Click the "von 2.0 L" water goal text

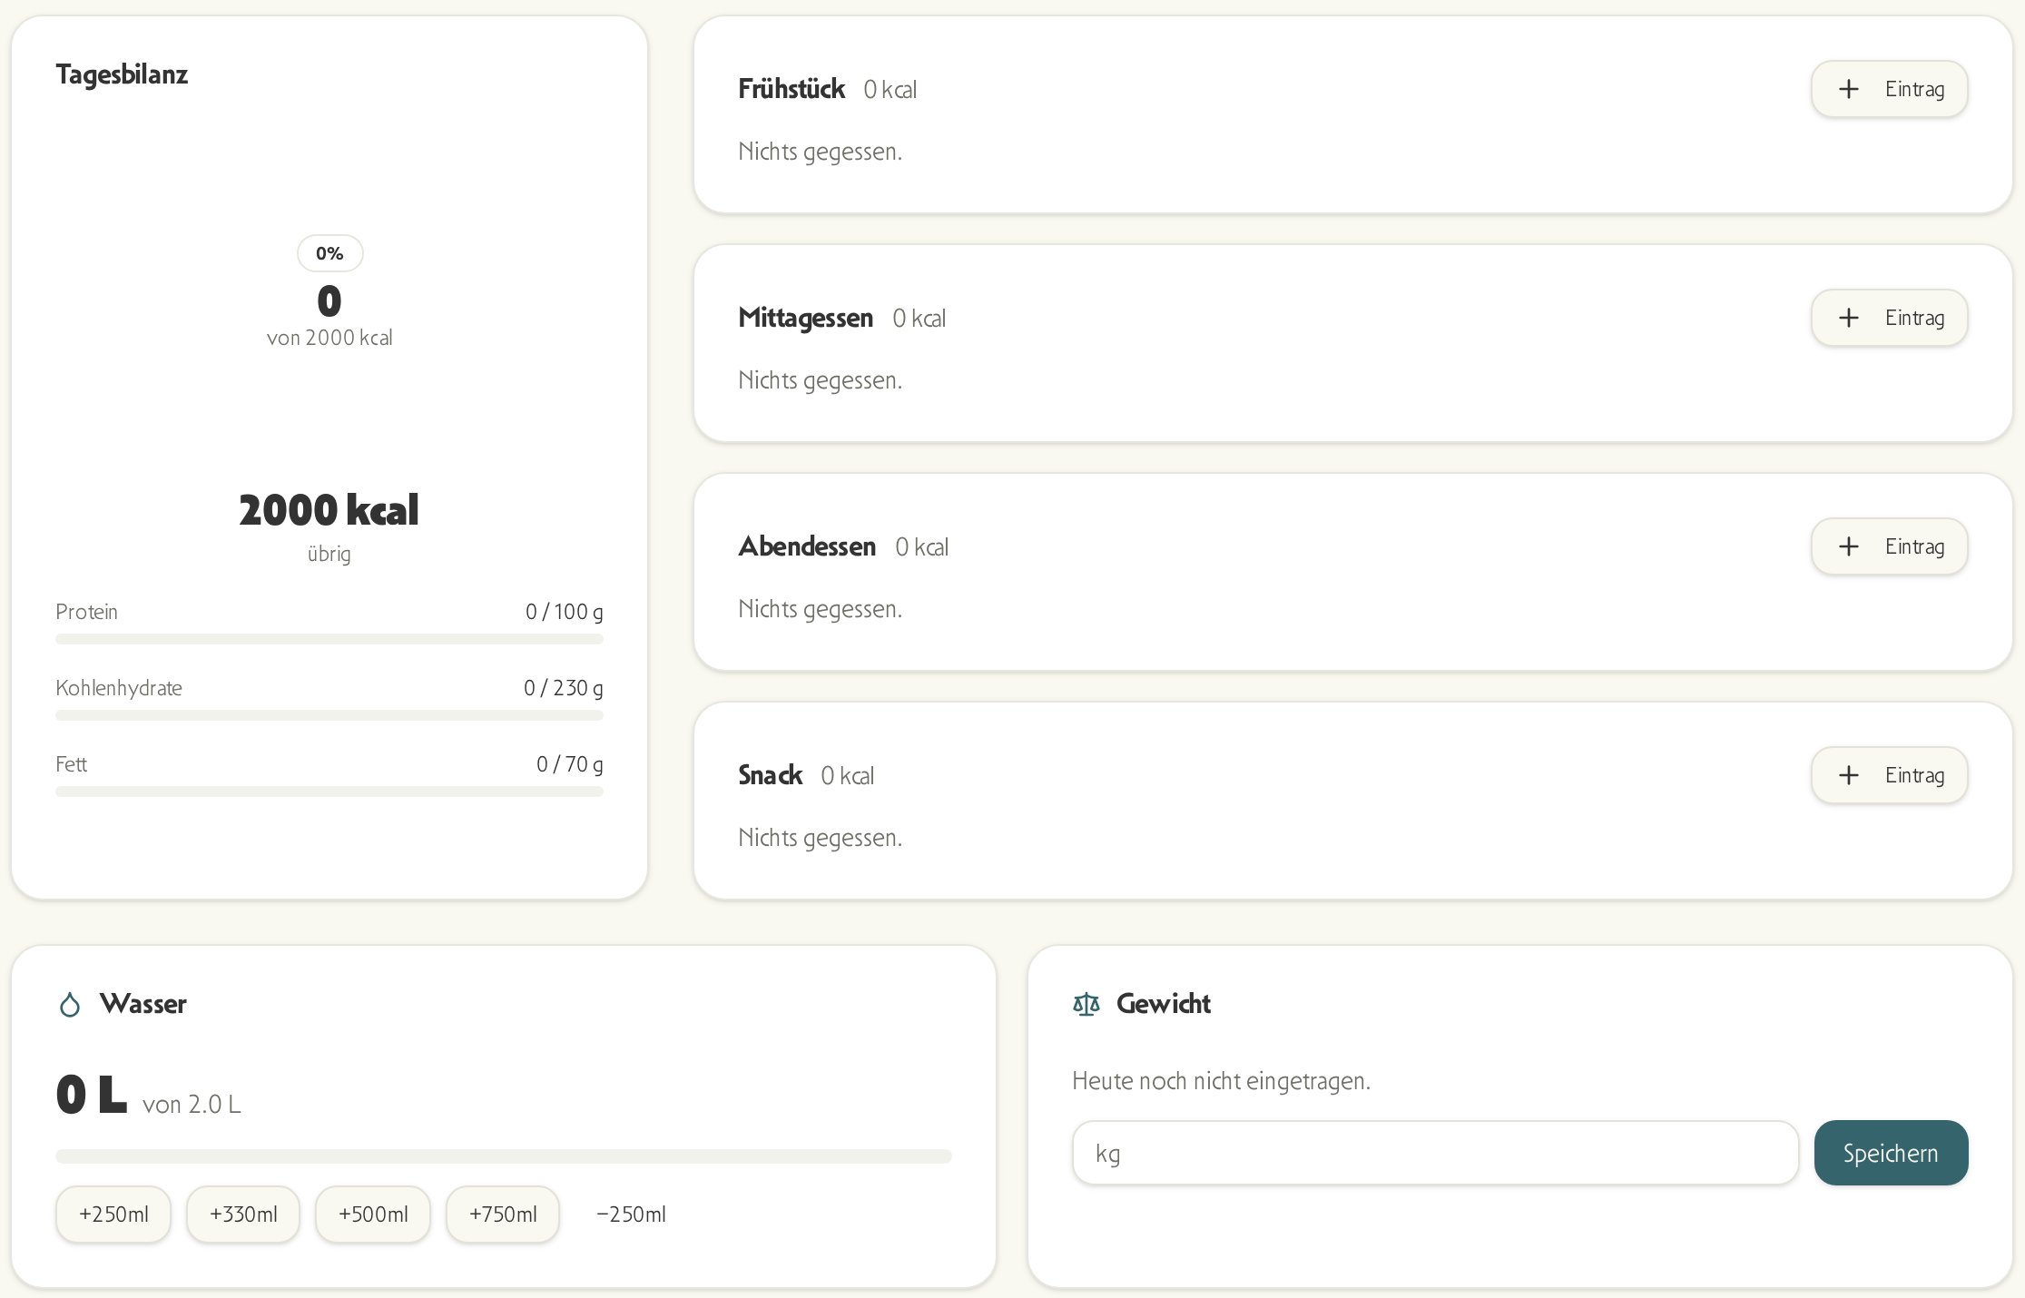pyautogui.click(x=192, y=1105)
